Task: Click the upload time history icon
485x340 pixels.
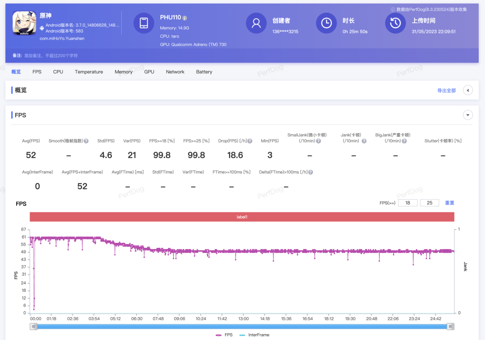Action: (x=395, y=23)
